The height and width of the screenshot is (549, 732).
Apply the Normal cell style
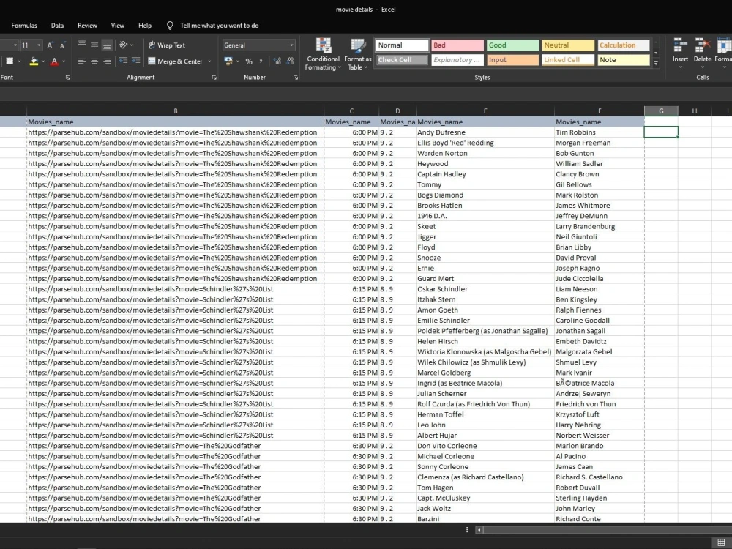pyautogui.click(x=402, y=45)
